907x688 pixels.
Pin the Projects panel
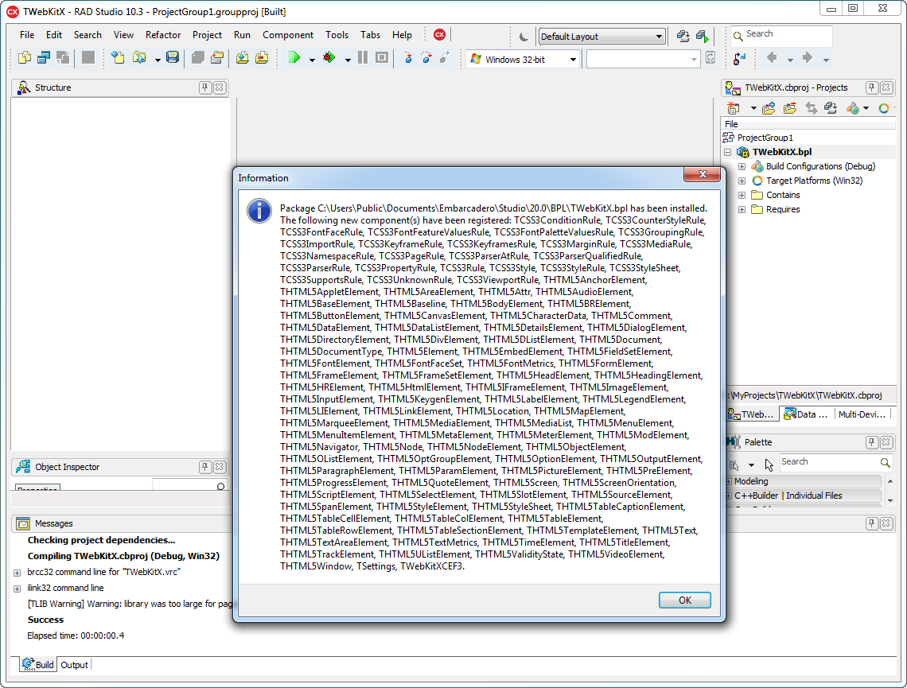click(x=872, y=87)
